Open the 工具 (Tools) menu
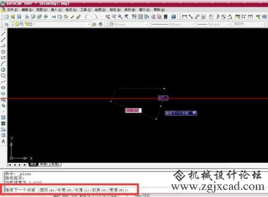Screen dimensions: 268x197 tap(86, 10)
